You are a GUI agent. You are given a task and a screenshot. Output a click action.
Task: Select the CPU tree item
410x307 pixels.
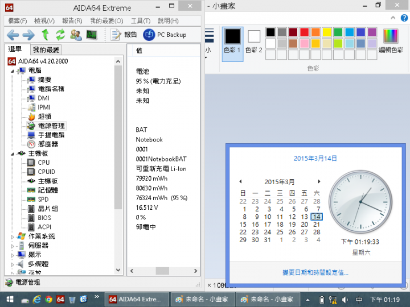44,163
